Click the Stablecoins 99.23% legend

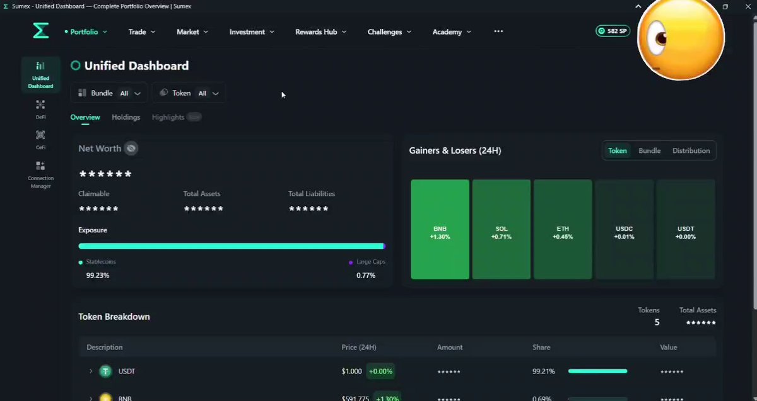[97, 268]
